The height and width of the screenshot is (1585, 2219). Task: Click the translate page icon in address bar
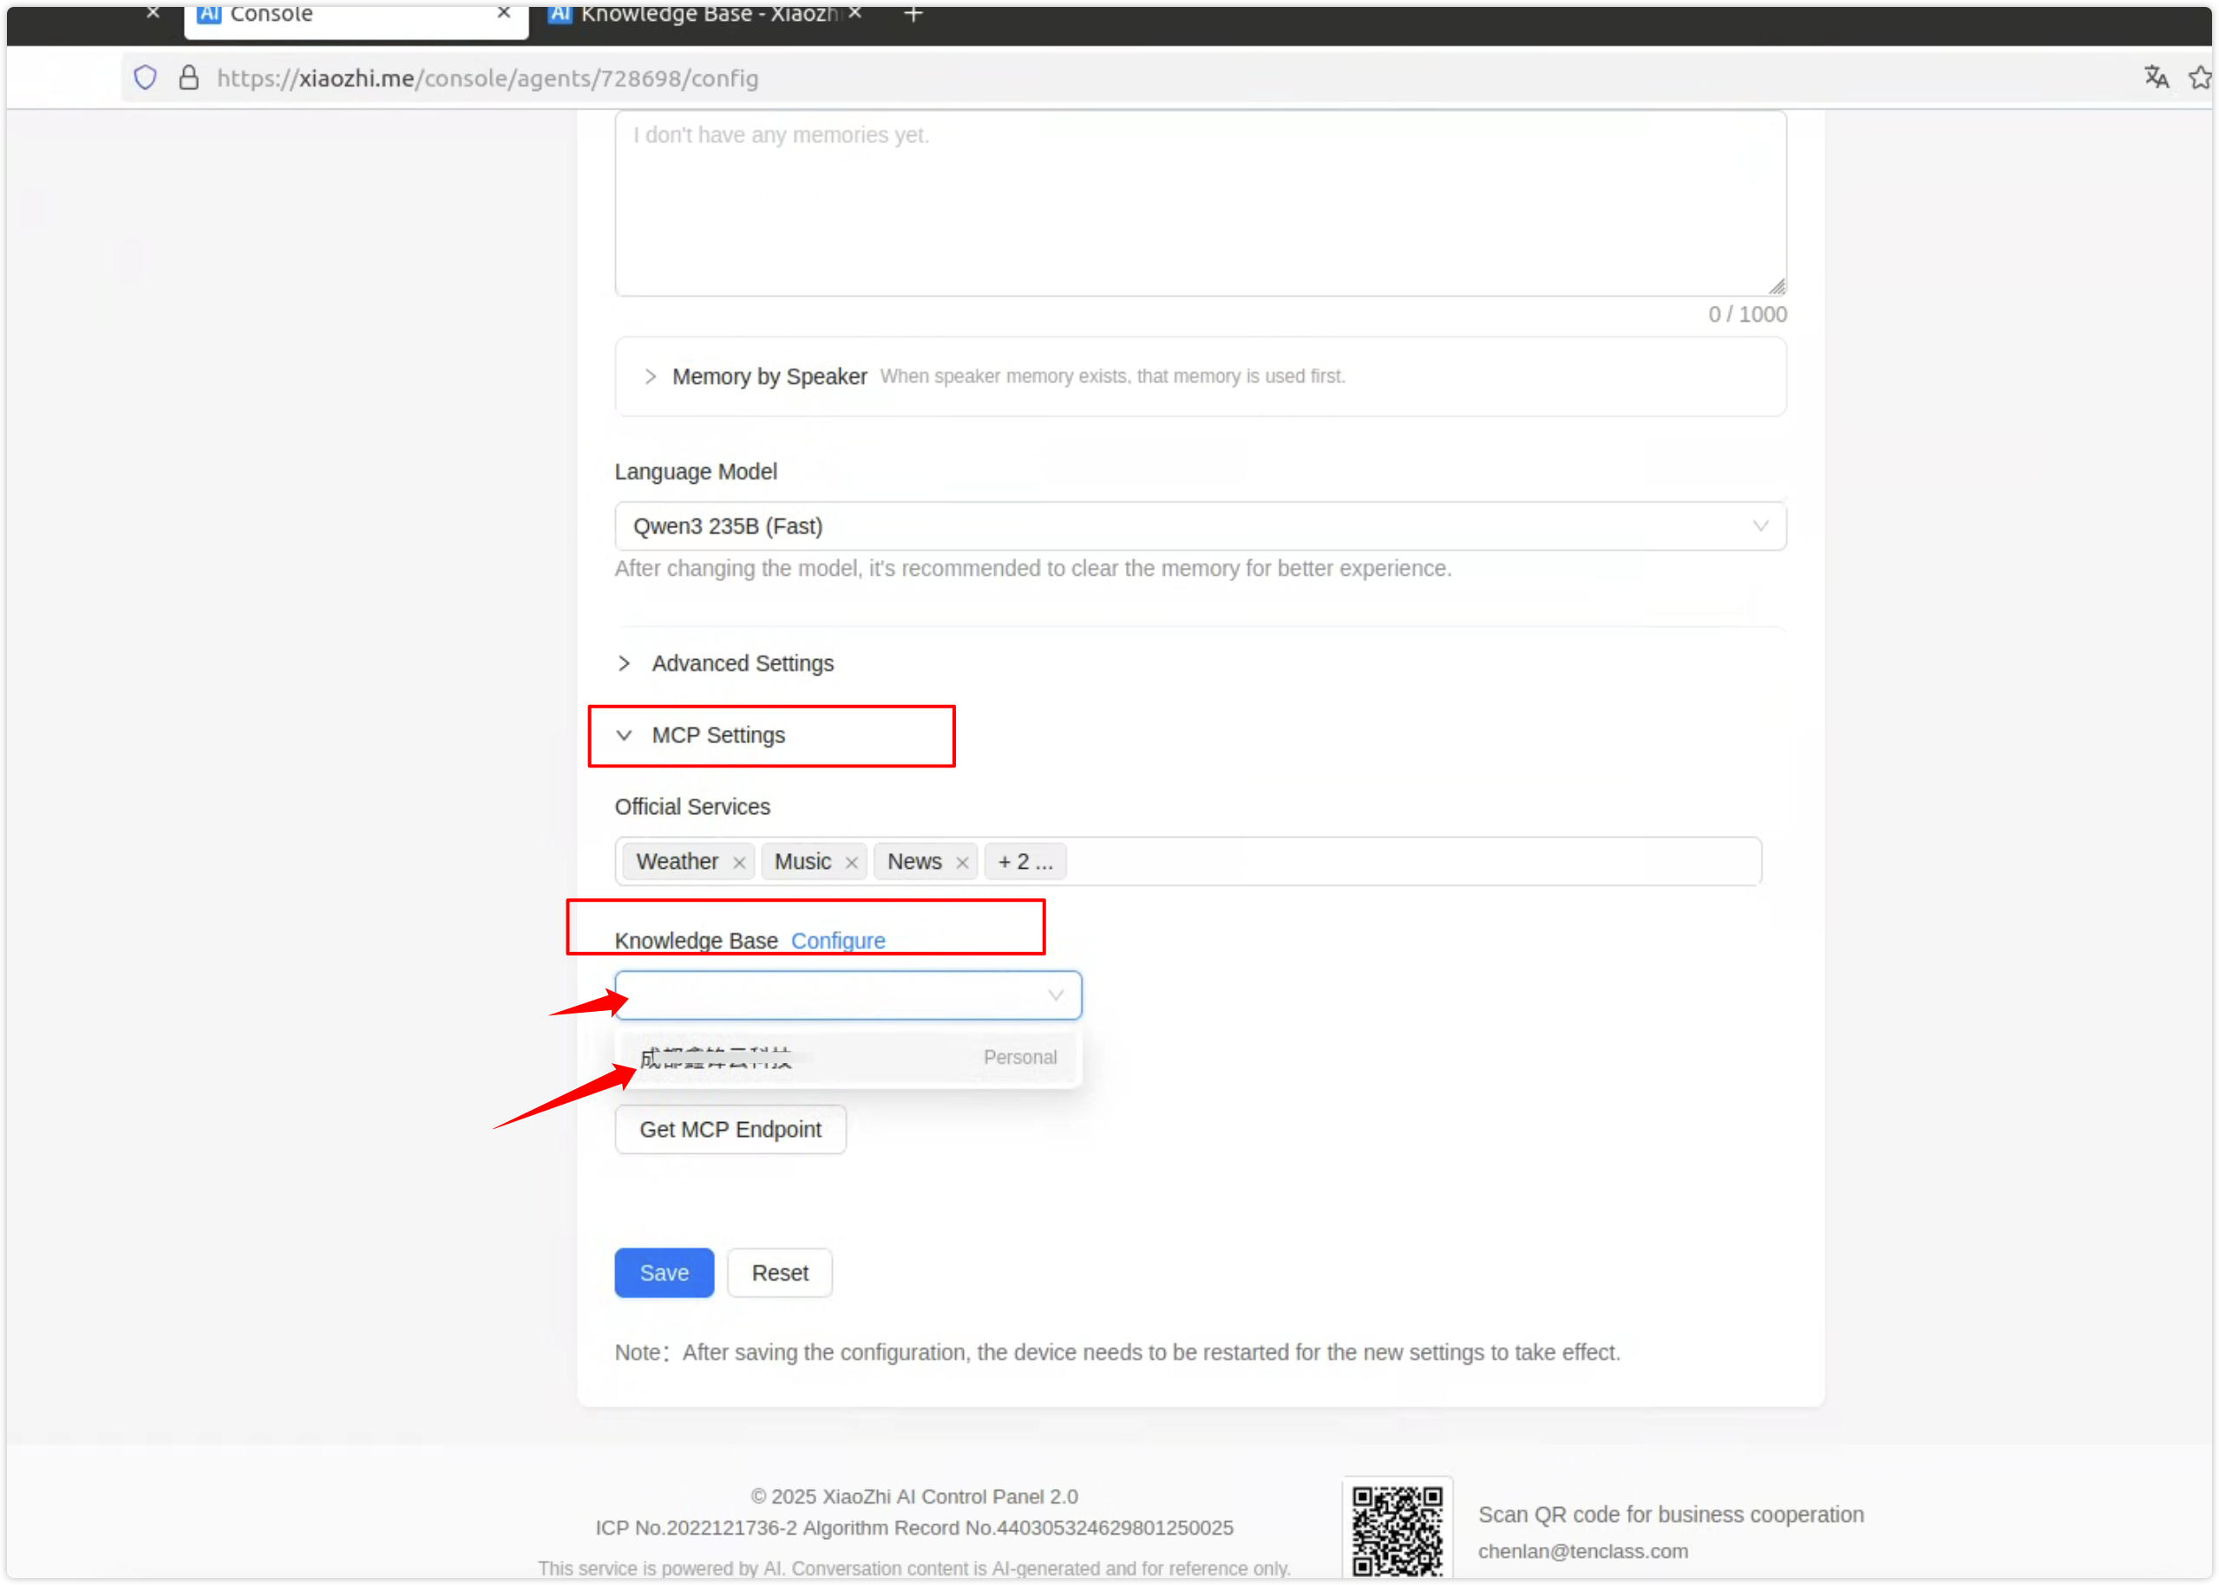(x=2156, y=77)
